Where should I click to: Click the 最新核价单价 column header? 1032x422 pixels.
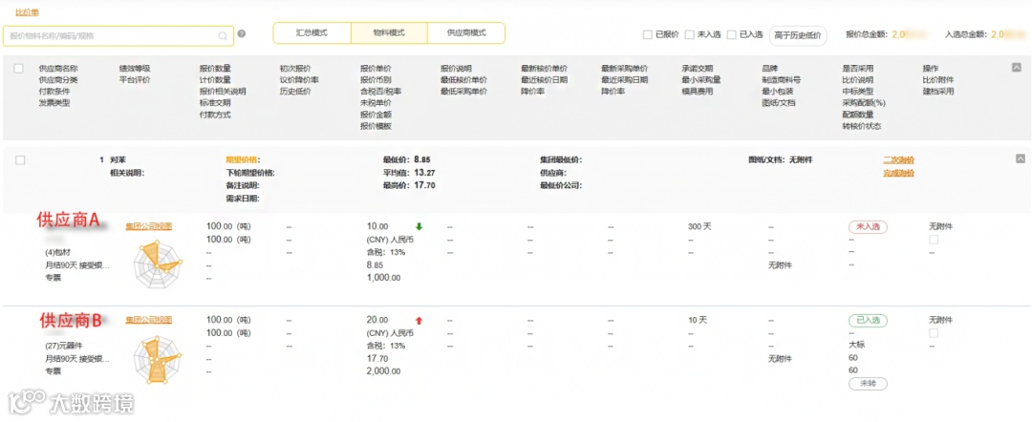[x=544, y=69]
